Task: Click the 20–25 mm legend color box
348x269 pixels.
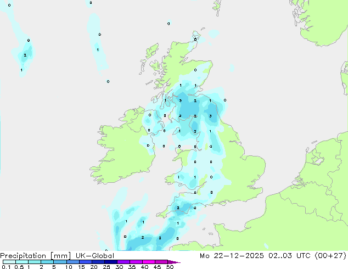Action: (98, 262)
